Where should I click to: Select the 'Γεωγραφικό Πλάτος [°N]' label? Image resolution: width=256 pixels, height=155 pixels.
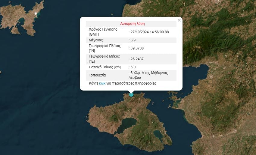pos(105,48)
